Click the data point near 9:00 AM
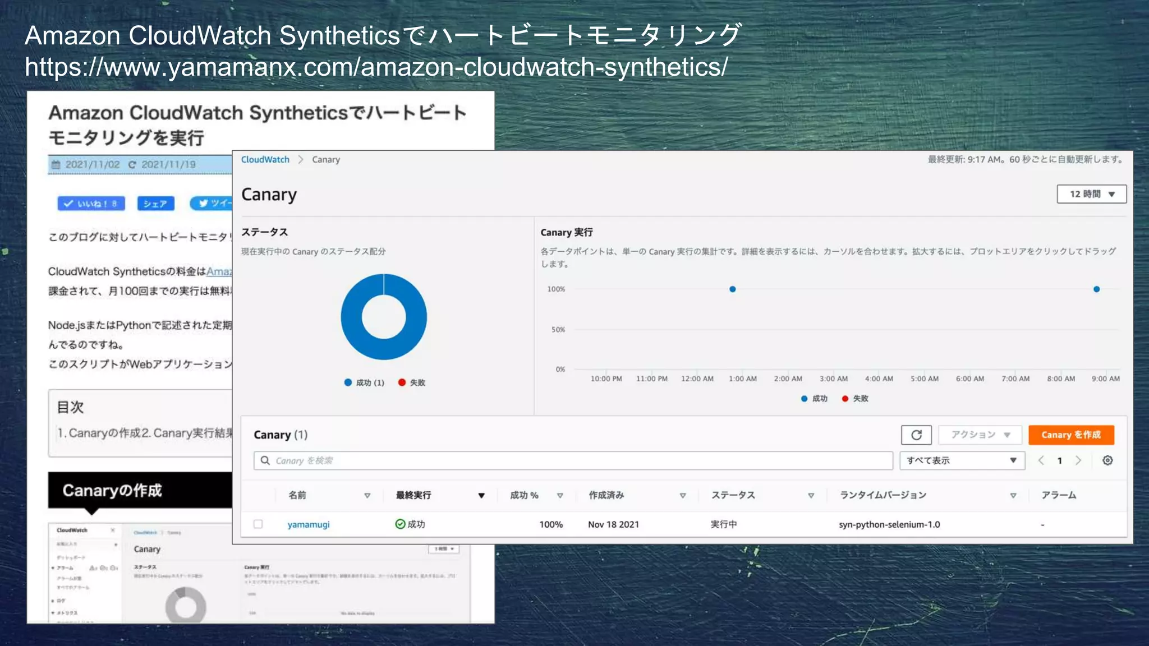 click(x=1096, y=289)
